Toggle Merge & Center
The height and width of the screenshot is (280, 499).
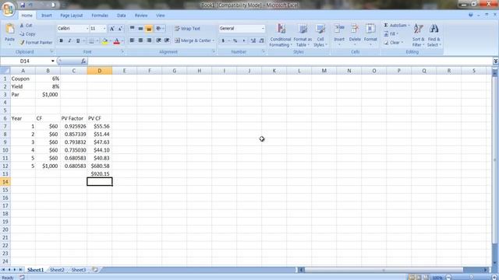pyautogui.click(x=193, y=40)
